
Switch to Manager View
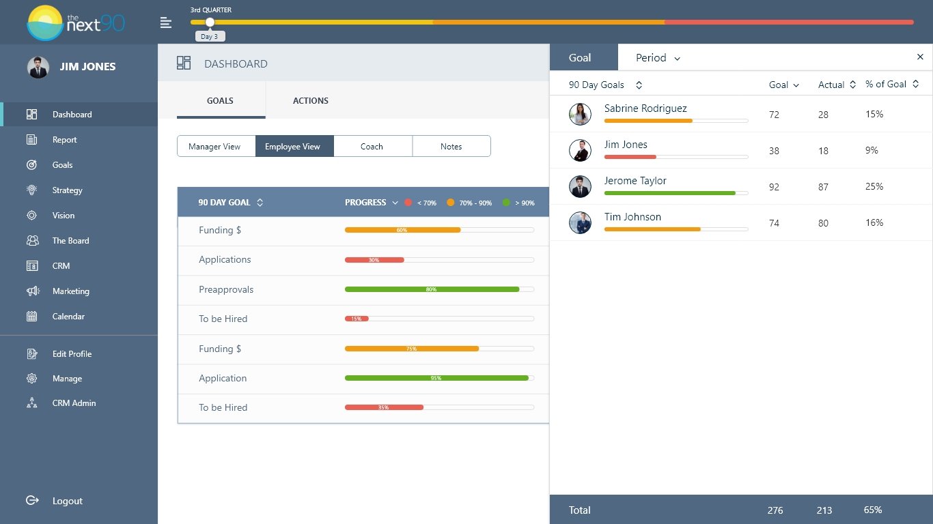pos(215,147)
